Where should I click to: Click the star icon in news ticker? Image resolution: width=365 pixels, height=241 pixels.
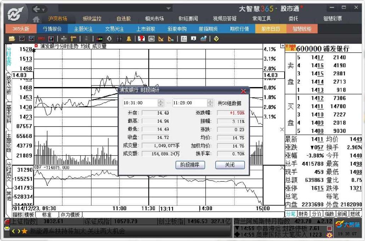(x=24, y=231)
